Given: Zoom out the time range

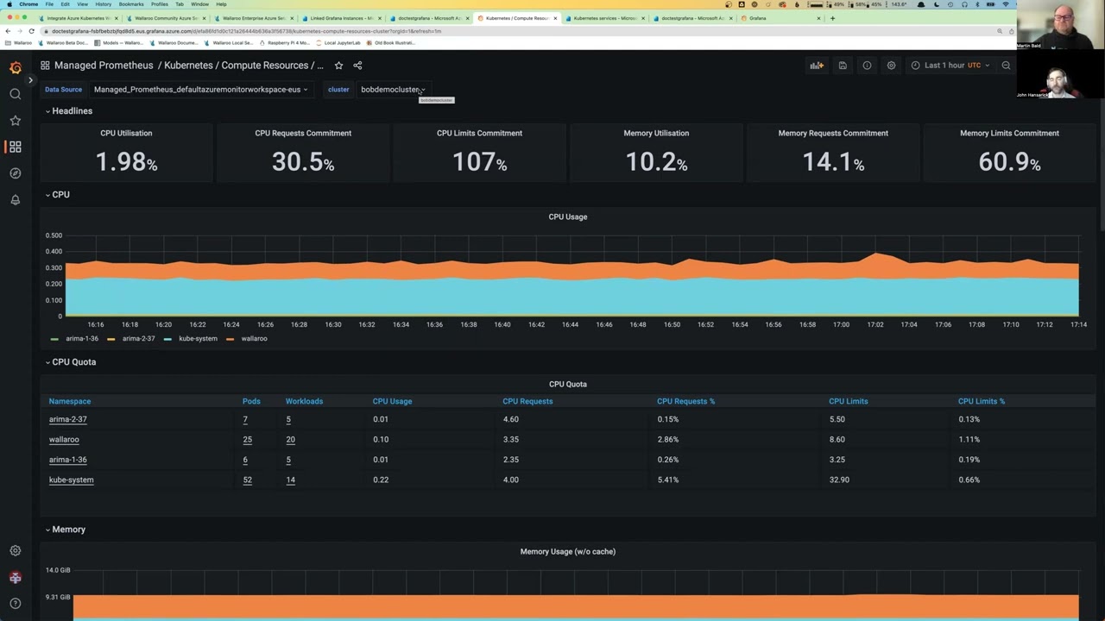Looking at the screenshot, I should coord(1006,66).
